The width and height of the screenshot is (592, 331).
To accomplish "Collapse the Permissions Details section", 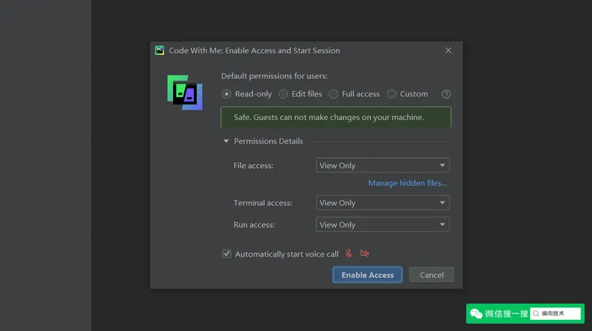I will pyautogui.click(x=226, y=141).
